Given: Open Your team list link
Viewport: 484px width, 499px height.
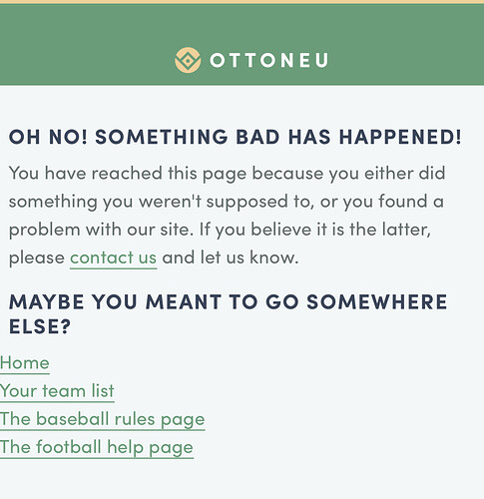Looking at the screenshot, I should pos(57,390).
